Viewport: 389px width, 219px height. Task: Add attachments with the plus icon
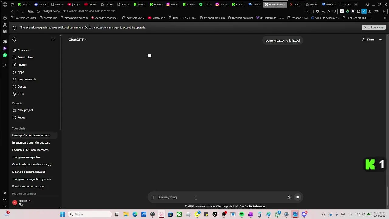coord(153,197)
